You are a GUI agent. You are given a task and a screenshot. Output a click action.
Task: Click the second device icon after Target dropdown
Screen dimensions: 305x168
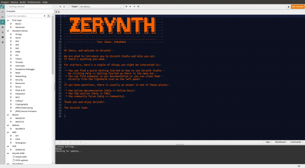130,7
